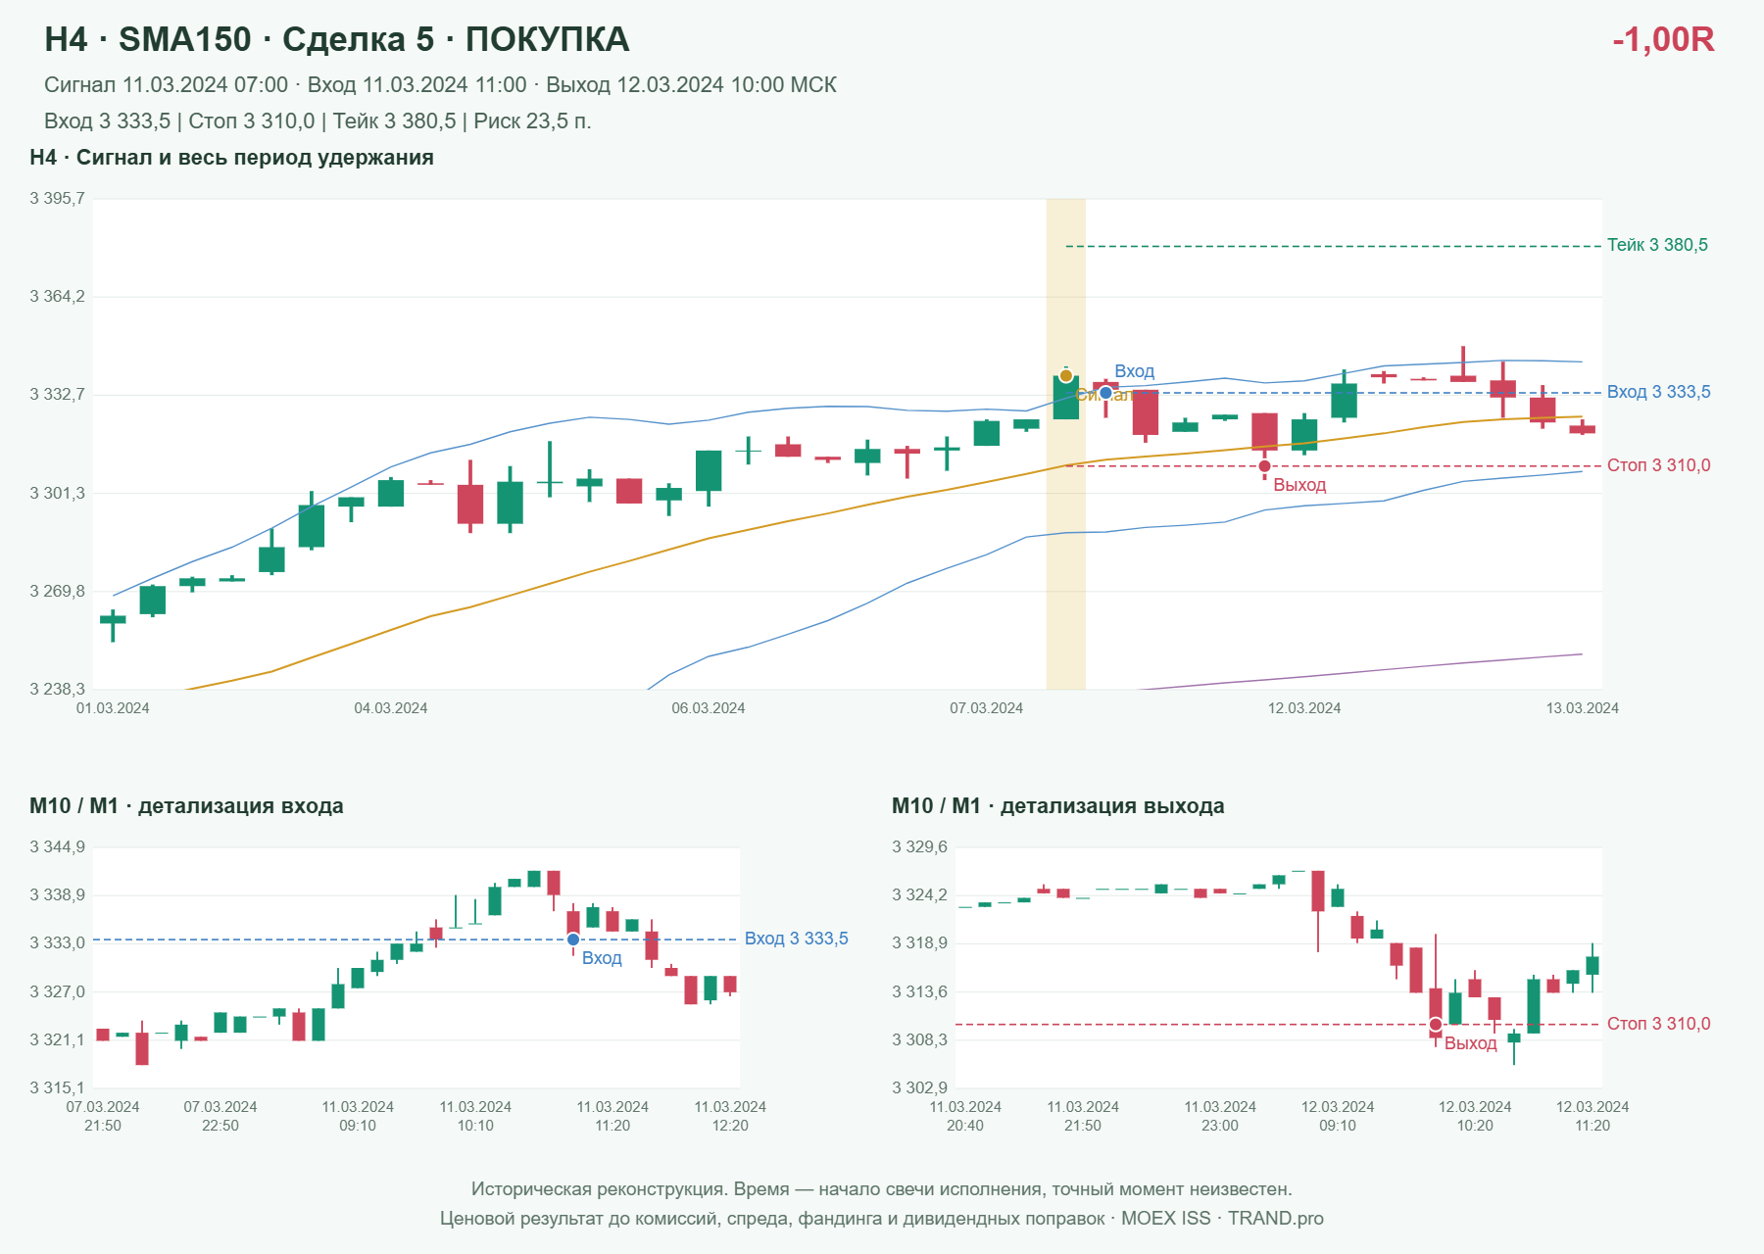The width and height of the screenshot is (1764, 1254).
Task: Click date label 01.03.2024 on H4 axis
Action: (113, 708)
